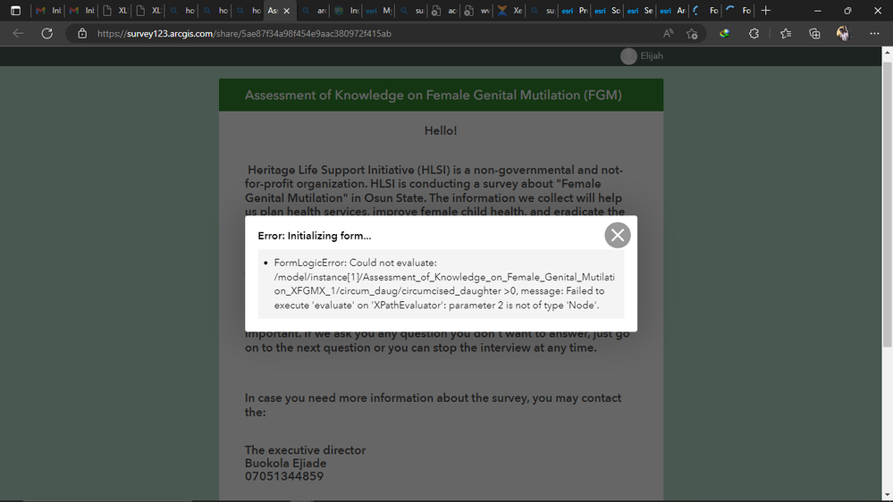Click the Elijah user account name
The image size is (893, 502).
[652, 55]
